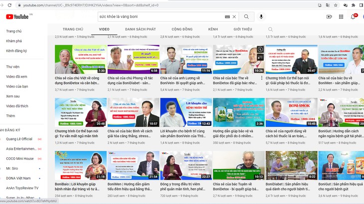364x204 pixels.
Task: Open the notifications bell
Action: pyautogui.click(x=353, y=17)
